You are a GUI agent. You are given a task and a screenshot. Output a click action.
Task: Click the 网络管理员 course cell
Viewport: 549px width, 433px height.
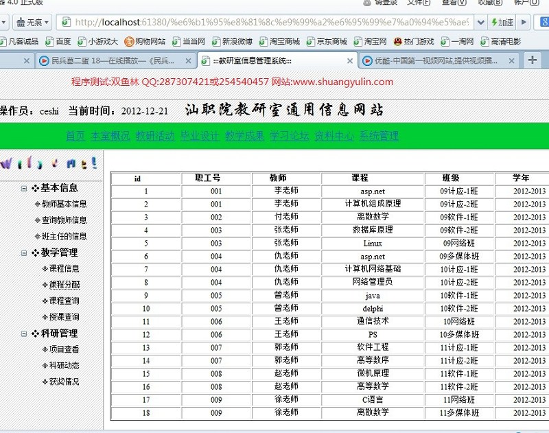(373, 282)
